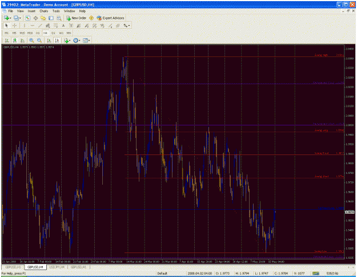Open the Periods clock dropdown
357x277 pixels.
coord(77,40)
